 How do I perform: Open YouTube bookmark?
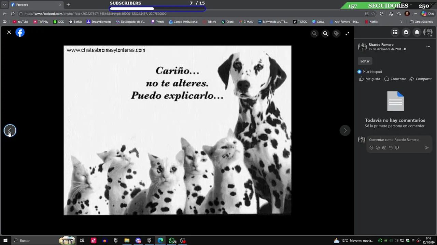(20, 22)
